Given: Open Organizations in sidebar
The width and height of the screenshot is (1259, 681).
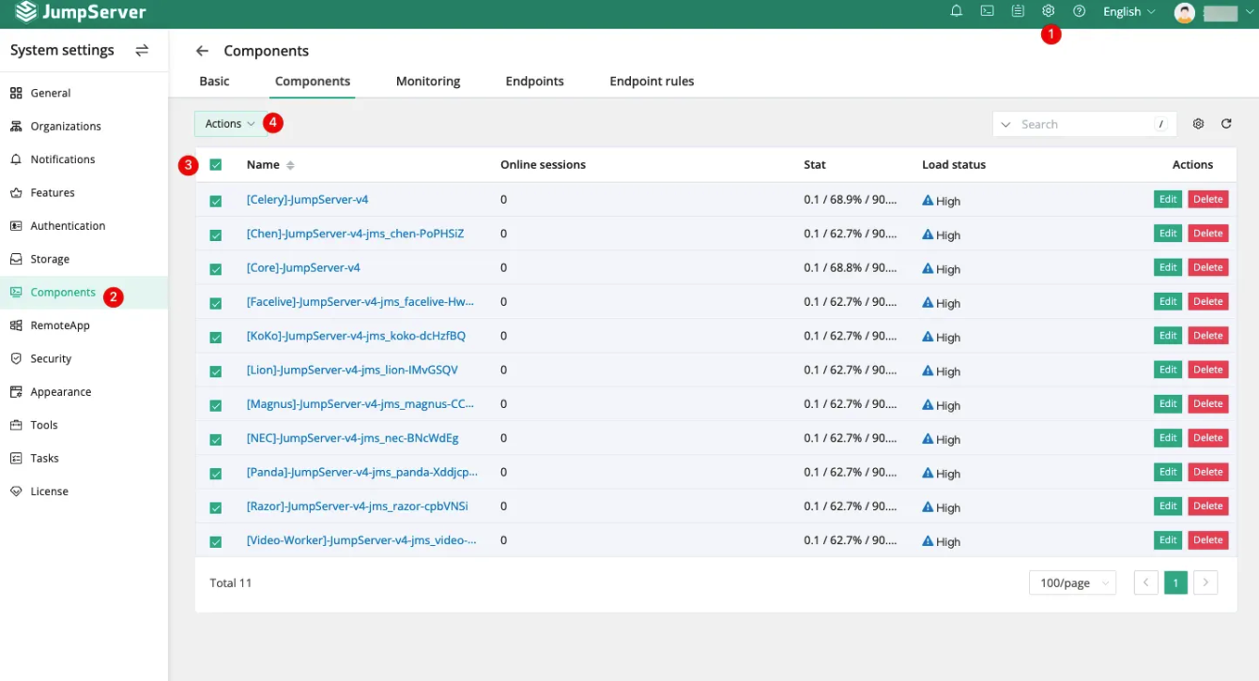Looking at the screenshot, I should 84,126.
